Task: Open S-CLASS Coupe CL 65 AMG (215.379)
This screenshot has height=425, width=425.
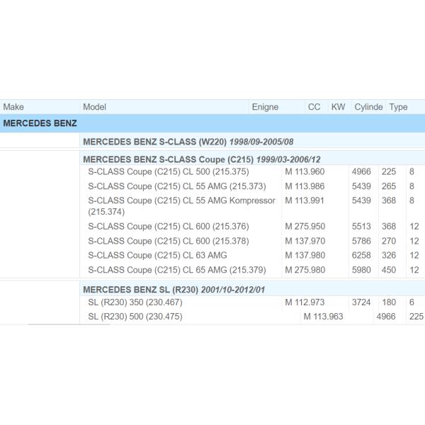Action: [x=178, y=270]
